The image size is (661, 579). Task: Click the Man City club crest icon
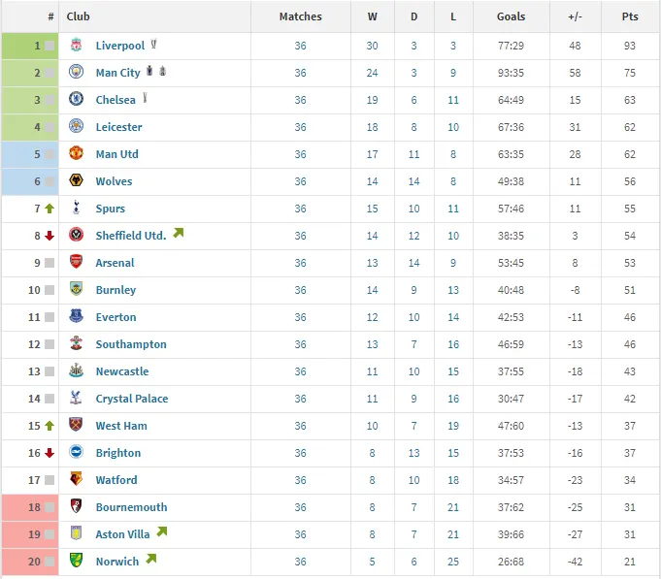pos(77,73)
